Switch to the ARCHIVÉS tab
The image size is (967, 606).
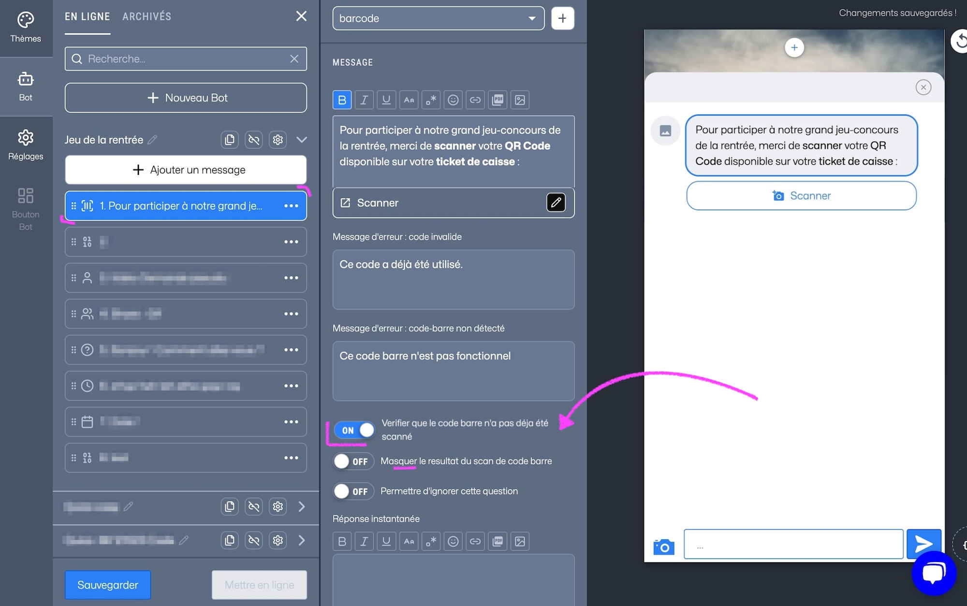[147, 15]
